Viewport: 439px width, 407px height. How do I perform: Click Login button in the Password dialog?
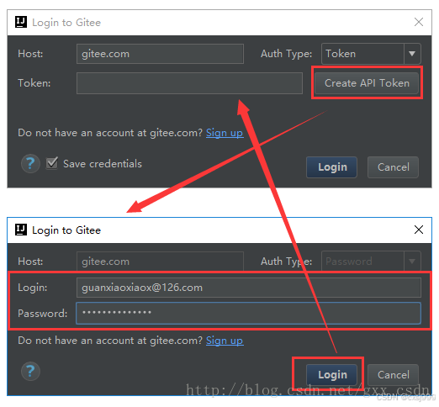coord(332,375)
